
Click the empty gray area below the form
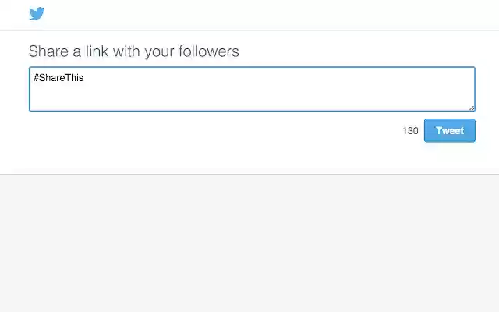(249, 242)
